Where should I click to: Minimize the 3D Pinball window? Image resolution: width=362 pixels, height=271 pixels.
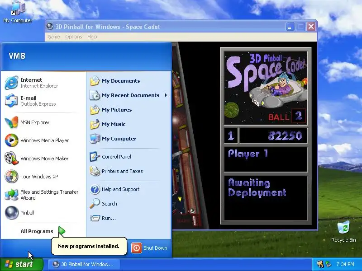click(290, 27)
